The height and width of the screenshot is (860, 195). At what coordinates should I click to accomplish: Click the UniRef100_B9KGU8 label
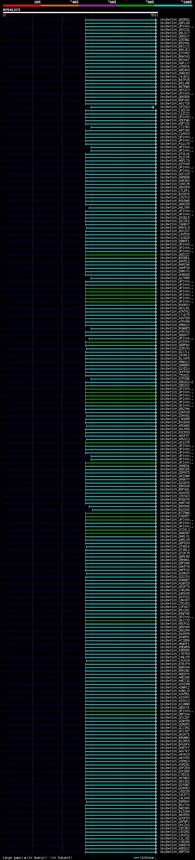(175, 486)
